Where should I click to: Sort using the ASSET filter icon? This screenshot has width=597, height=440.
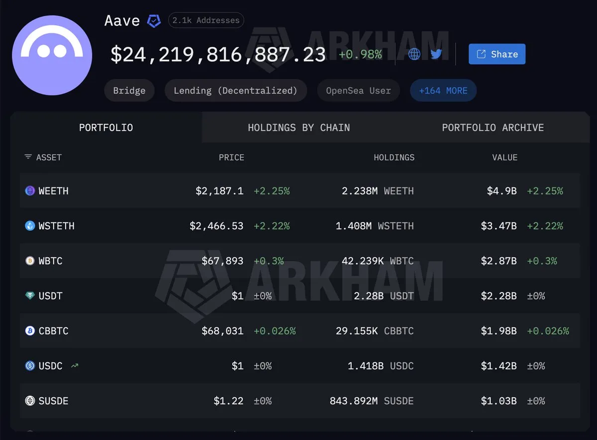click(28, 157)
